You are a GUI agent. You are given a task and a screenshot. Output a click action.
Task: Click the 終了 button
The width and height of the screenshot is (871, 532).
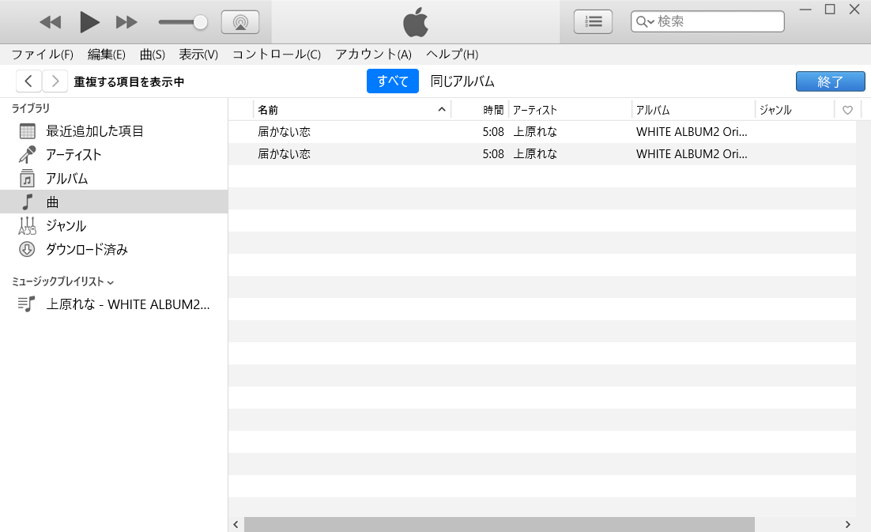click(831, 81)
